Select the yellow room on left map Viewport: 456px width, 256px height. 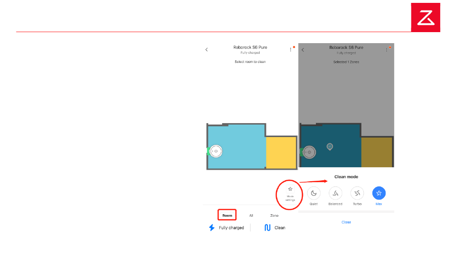pyautogui.click(x=281, y=152)
